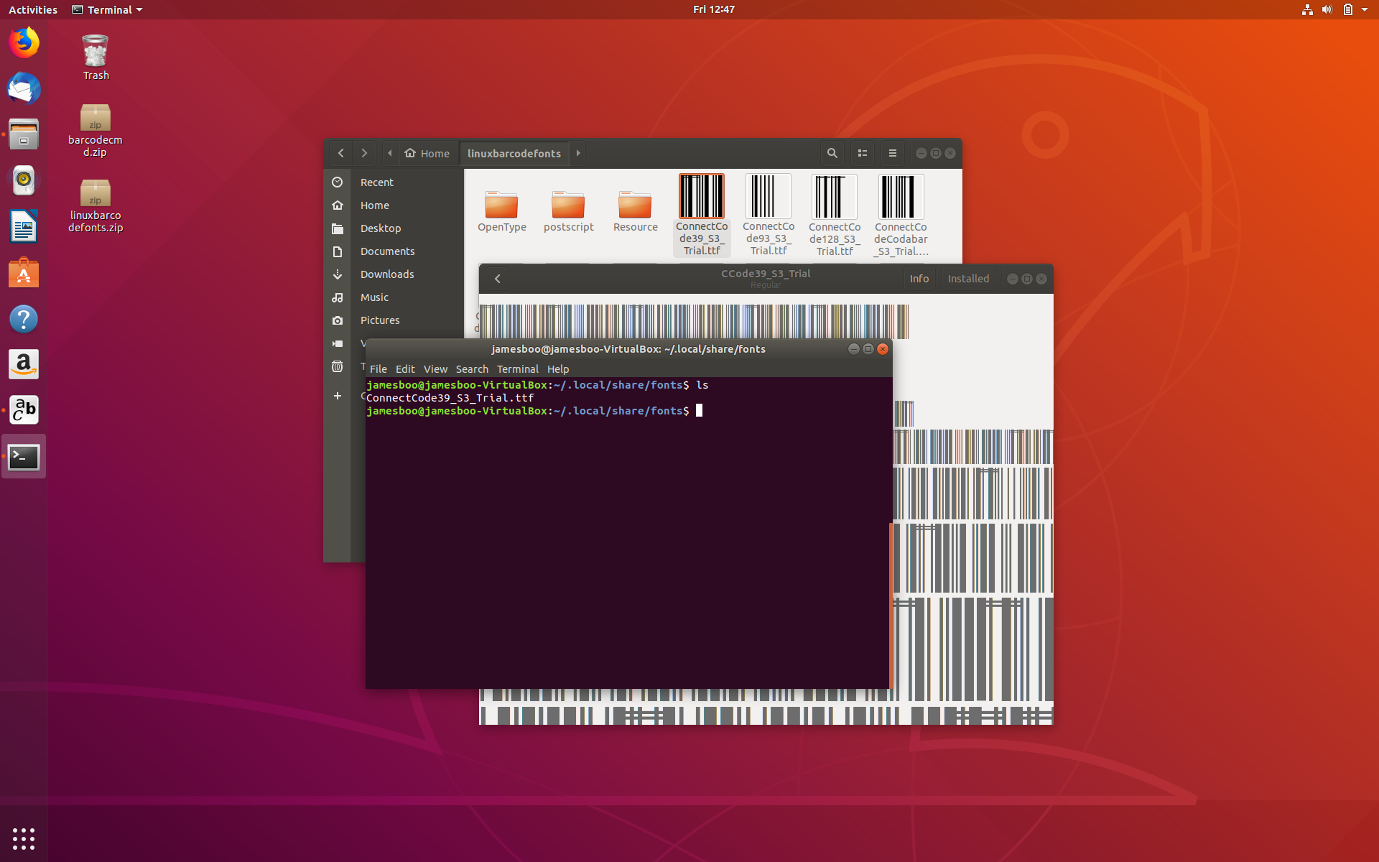1379x862 pixels.
Task: Open the Search menu in terminal
Action: coord(471,369)
